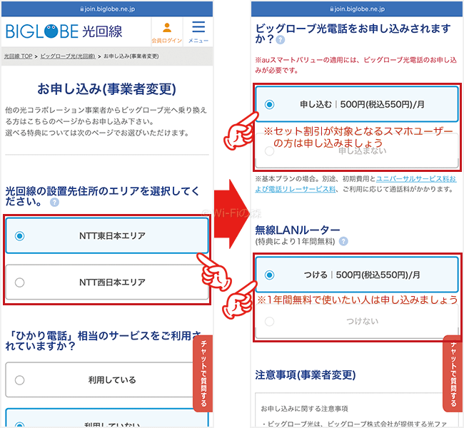Click 無線LANルーター heading text

298,230
